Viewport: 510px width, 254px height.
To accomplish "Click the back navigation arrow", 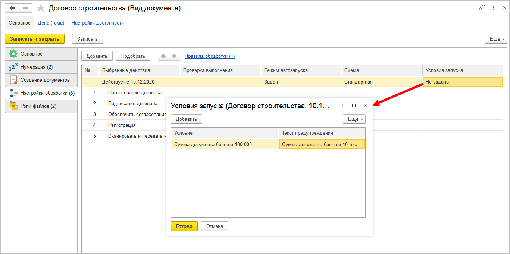I will click(x=12, y=8).
